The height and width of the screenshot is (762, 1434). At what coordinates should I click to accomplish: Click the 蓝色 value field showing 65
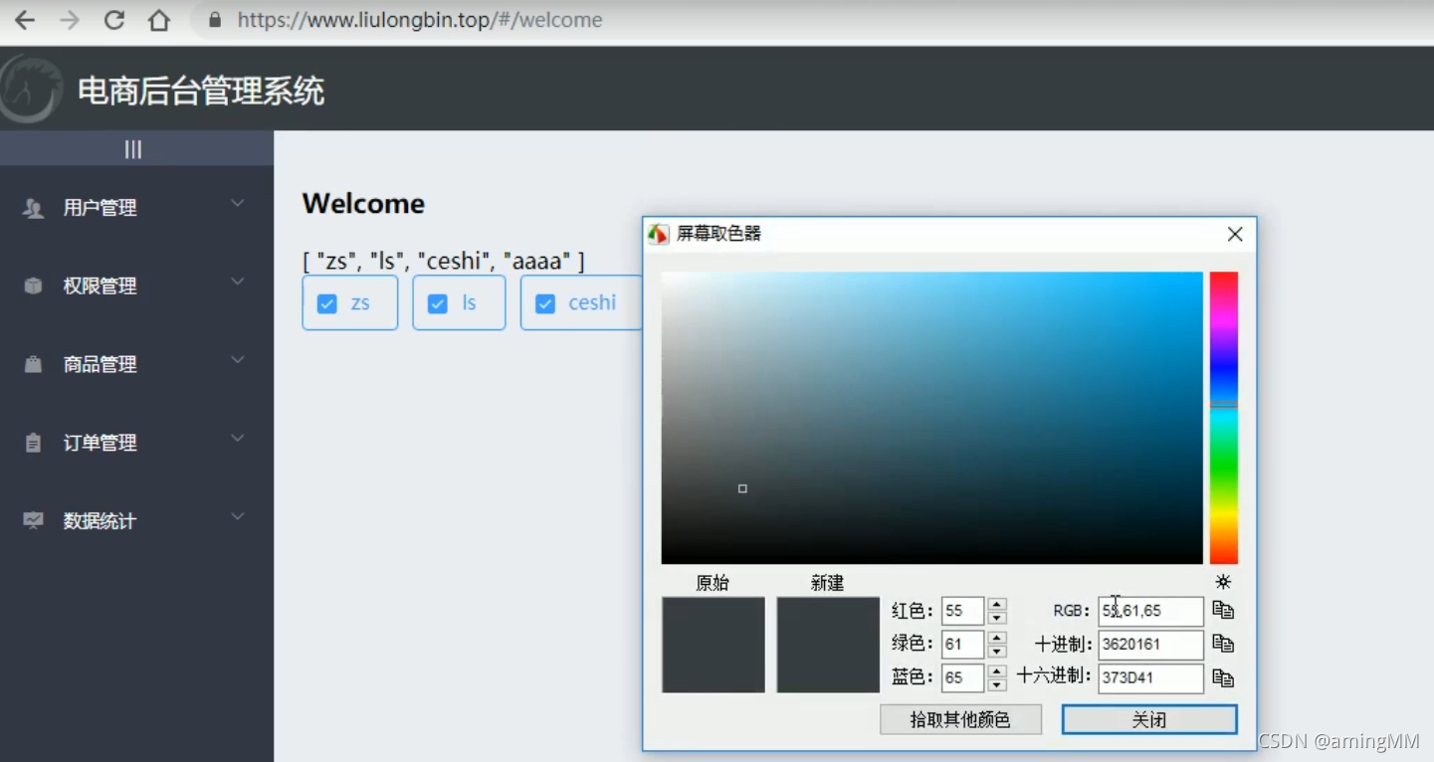(x=962, y=678)
